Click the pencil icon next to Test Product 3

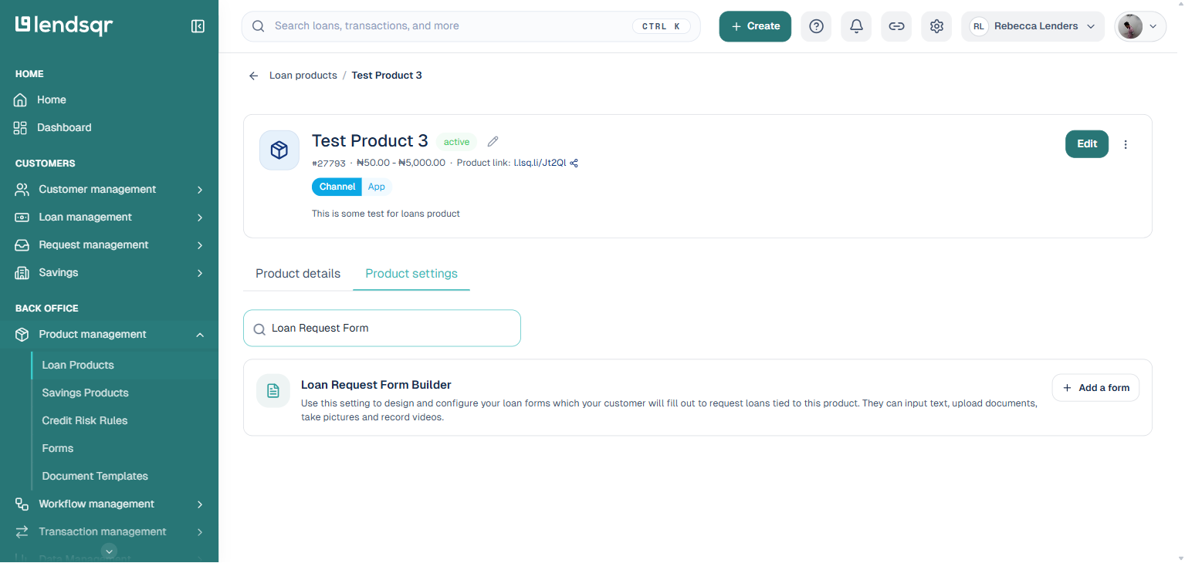pos(493,141)
